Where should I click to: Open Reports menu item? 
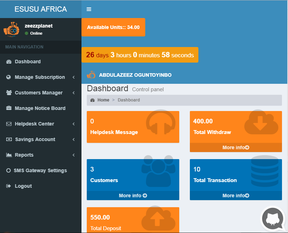coord(41,155)
